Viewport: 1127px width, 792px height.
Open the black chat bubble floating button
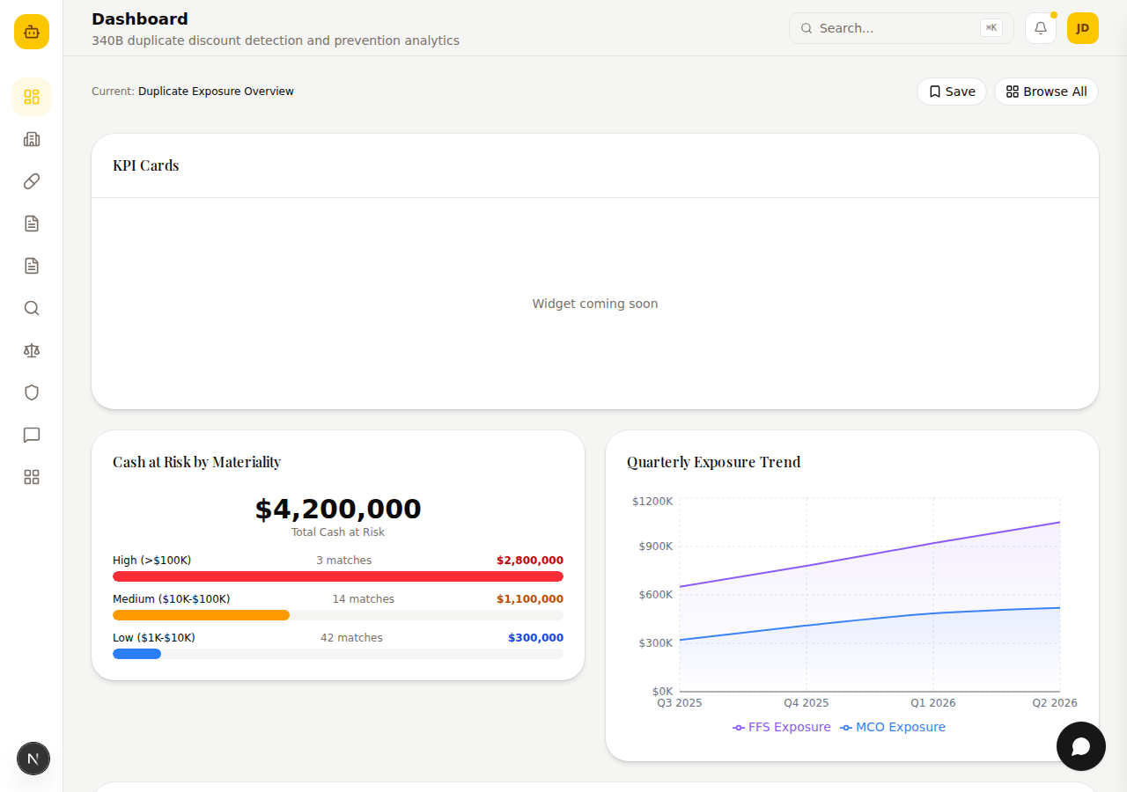[1081, 746]
